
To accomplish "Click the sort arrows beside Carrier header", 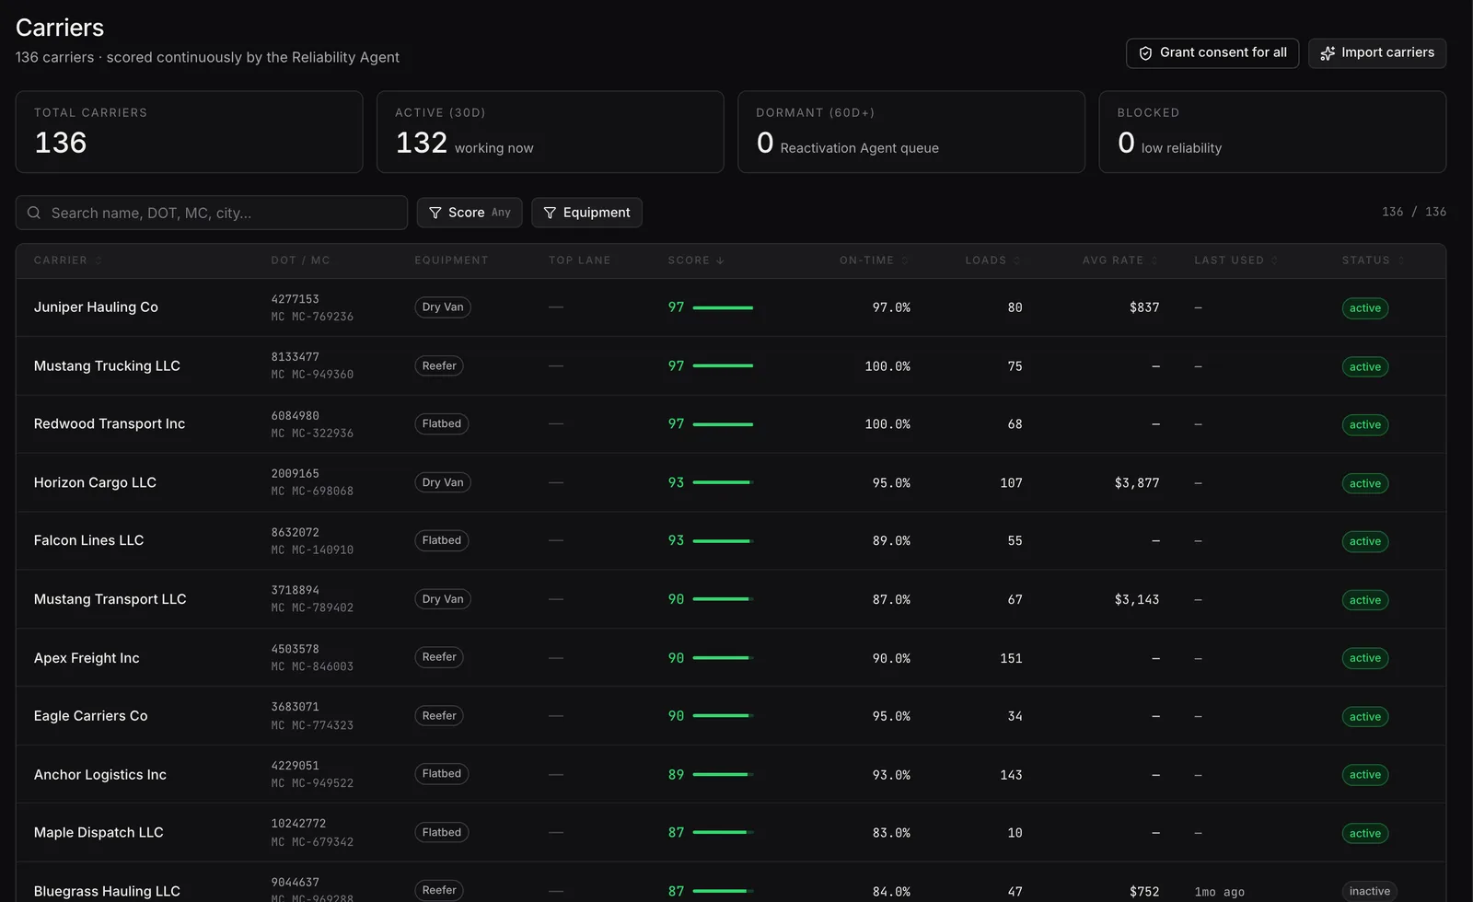I will coord(99,260).
